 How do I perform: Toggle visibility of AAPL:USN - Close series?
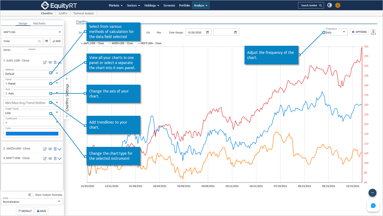tap(50, 63)
